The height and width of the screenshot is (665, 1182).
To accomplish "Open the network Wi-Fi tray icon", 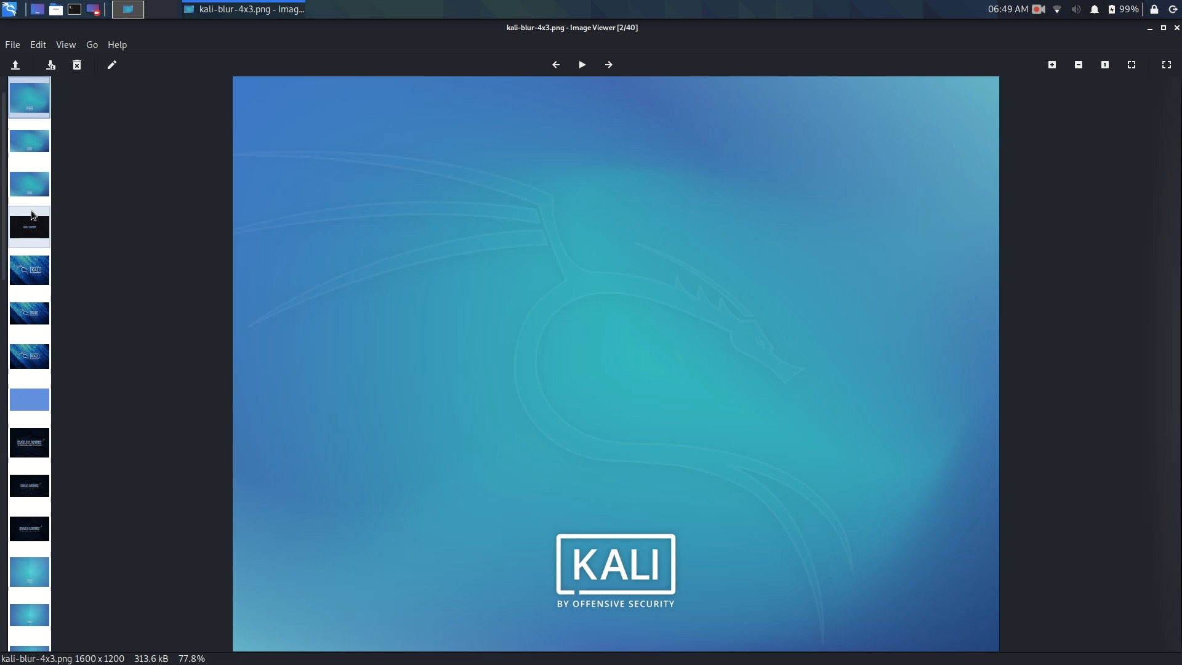I will 1057,9.
